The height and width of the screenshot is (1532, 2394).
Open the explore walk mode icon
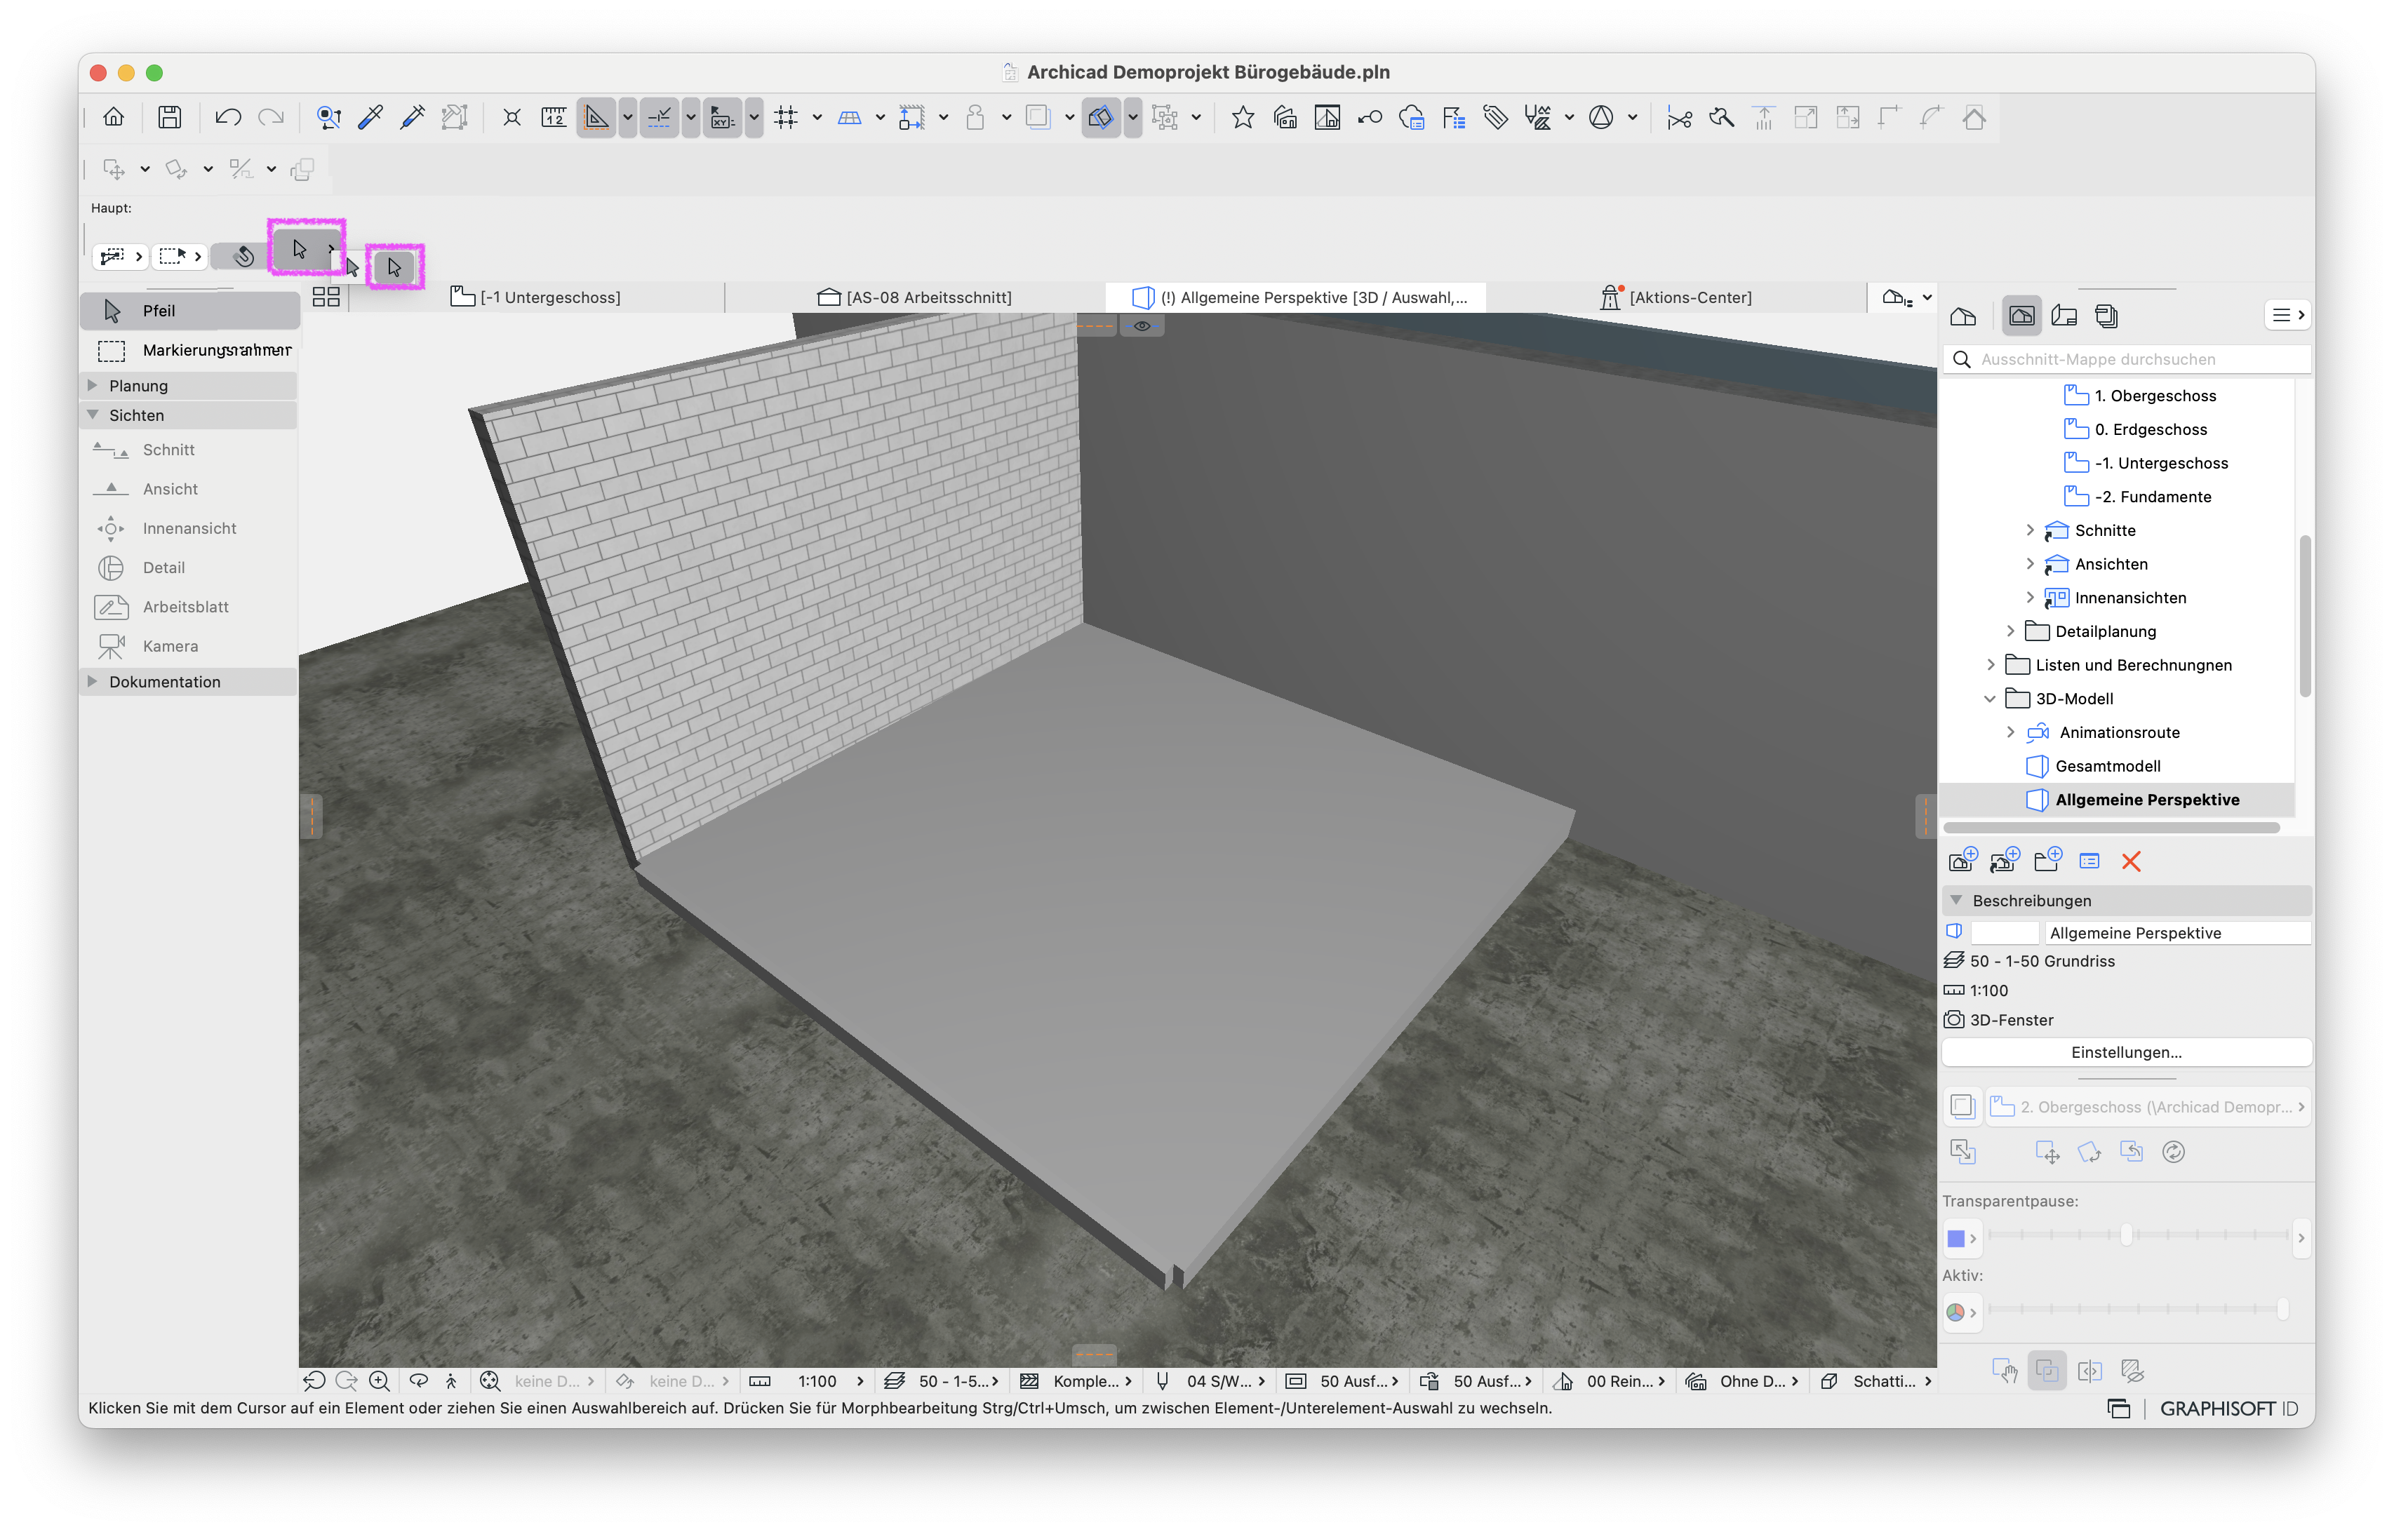point(450,1380)
